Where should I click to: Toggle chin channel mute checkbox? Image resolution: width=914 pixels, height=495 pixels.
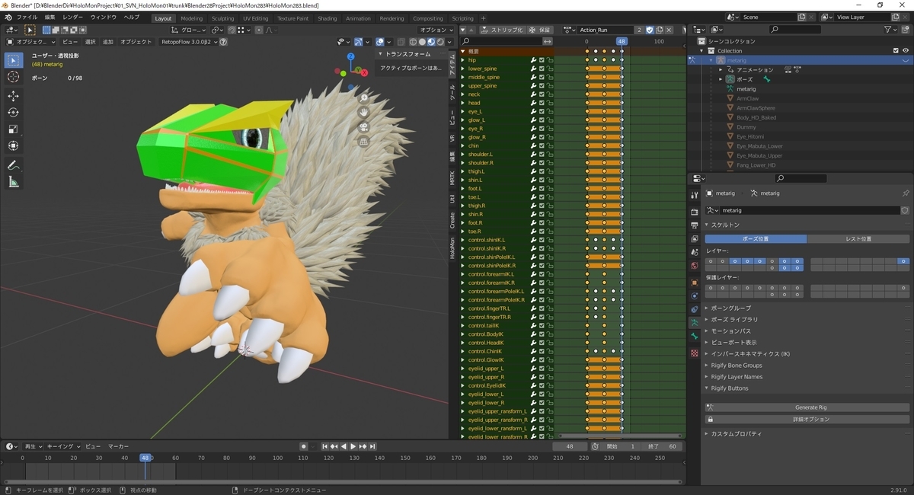click(542, 145)
